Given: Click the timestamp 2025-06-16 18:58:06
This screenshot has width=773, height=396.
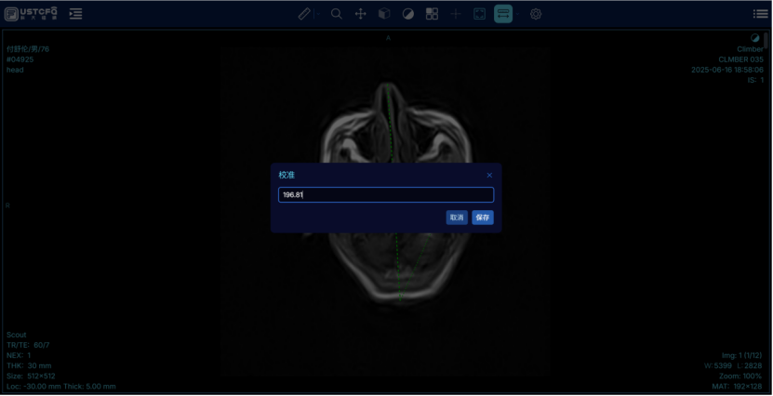Looking at the screenshot, I should [x=727, y=70].
